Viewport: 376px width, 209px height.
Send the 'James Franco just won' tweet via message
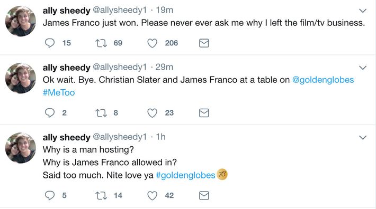[204, 43]
